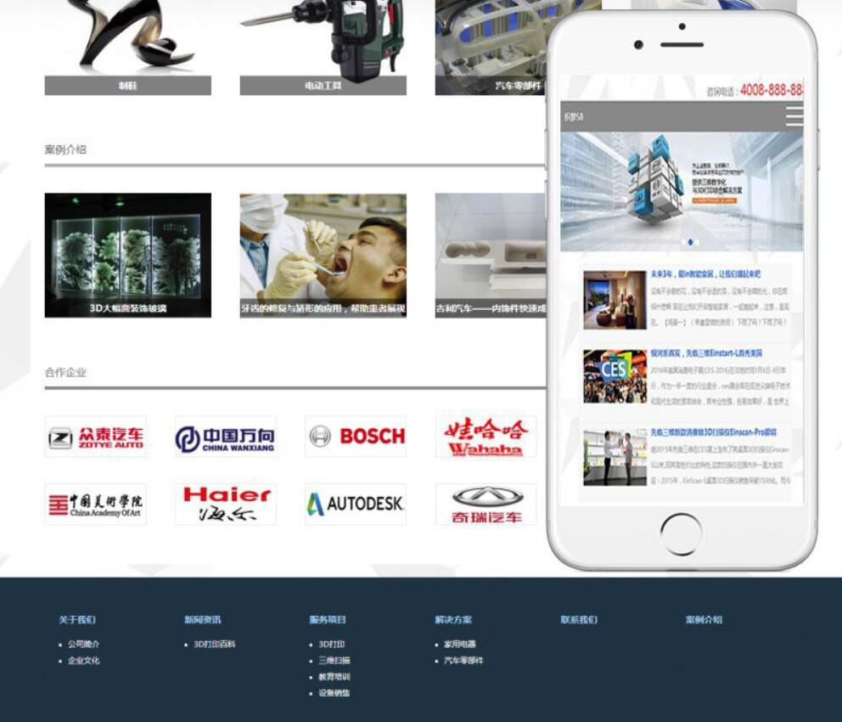
Task: Click the AUTODESK partner logo
Action: [356, 505]
